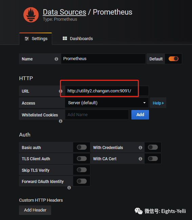192x220 pixels.
Task: Expand the Help section for Access
Action: pos(158,103)
